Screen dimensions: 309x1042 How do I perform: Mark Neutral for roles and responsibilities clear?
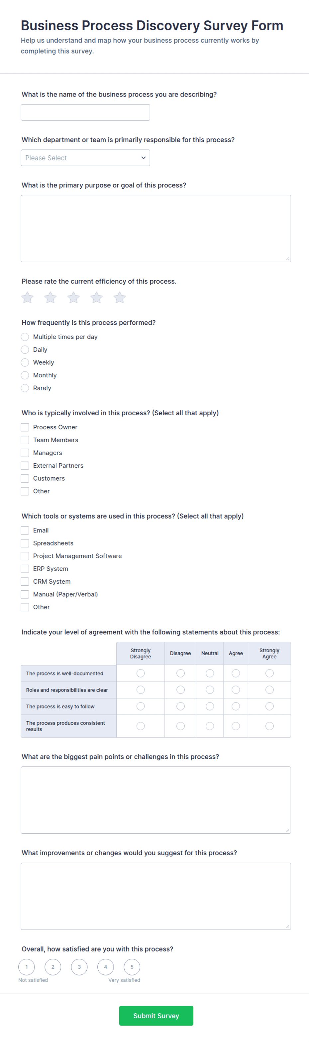pyautogui.click(x=210, y=690)
